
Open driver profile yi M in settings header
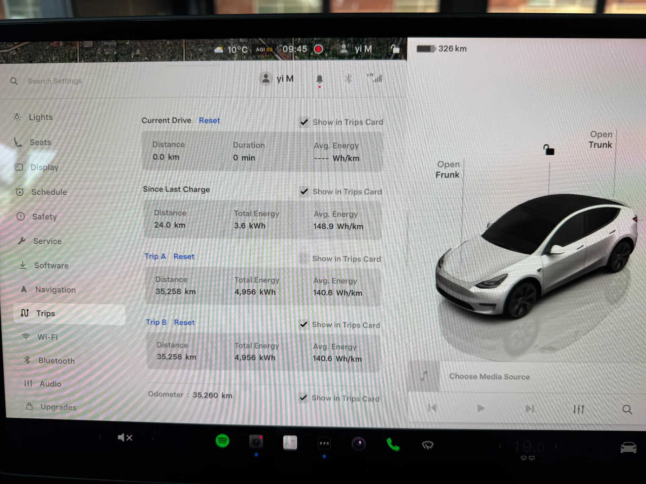pyautogui.click(x=277, y=79)
